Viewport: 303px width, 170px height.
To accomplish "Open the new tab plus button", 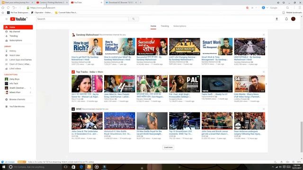I will 141,2.
